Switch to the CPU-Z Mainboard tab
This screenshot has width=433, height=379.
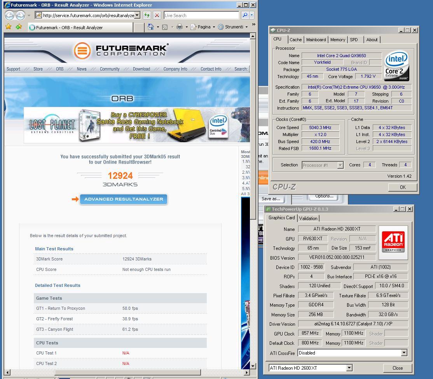click(x=316, y=40)
